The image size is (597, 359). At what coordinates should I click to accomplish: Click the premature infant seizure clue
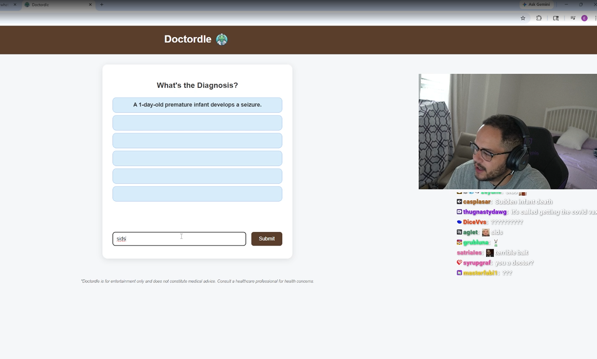click(x=197, y=105)
